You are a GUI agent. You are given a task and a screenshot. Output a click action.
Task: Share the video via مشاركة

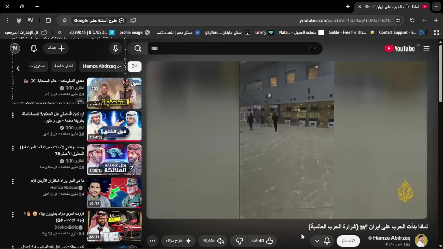213,241
